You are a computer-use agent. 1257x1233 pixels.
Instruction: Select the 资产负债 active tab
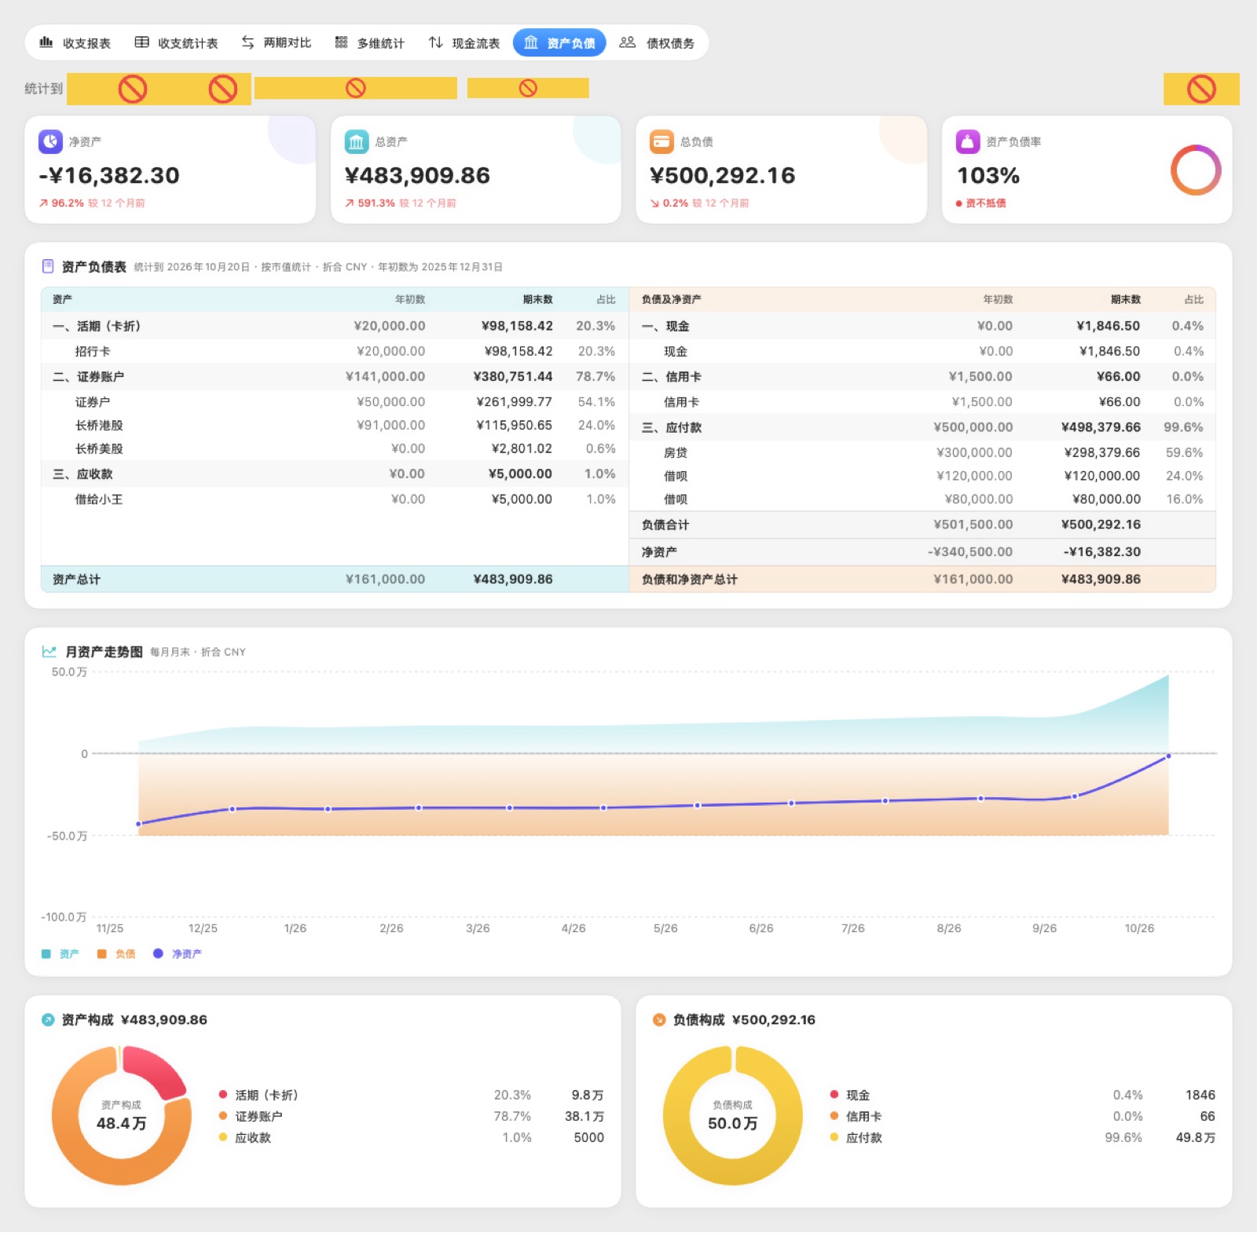(559, 42)
